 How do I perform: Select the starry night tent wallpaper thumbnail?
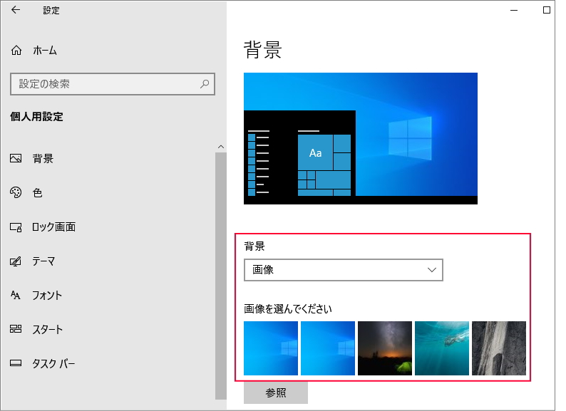click(x=385, y=348)
